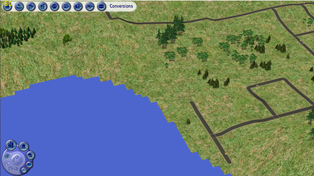The width and height of the screenshot is (314, 176).
Task: Add a vacation destination with airplane icon
Action: click(31, 6)
